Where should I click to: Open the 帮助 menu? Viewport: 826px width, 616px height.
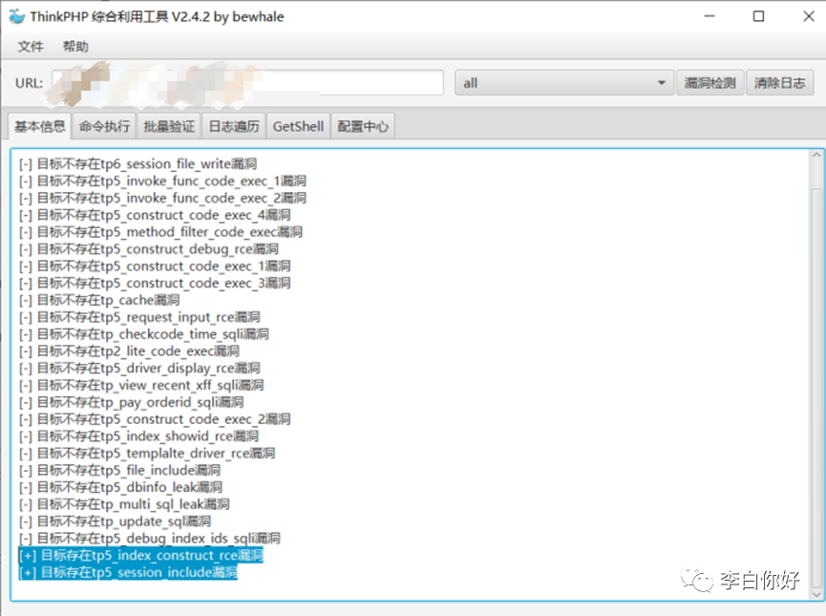point(75,47)
